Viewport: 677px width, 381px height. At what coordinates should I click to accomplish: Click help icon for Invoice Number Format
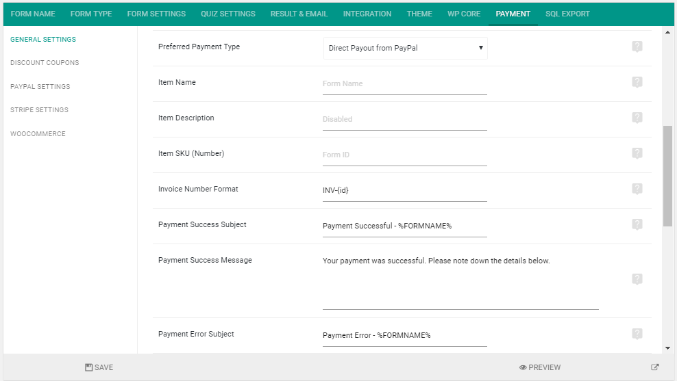point(637,189)
